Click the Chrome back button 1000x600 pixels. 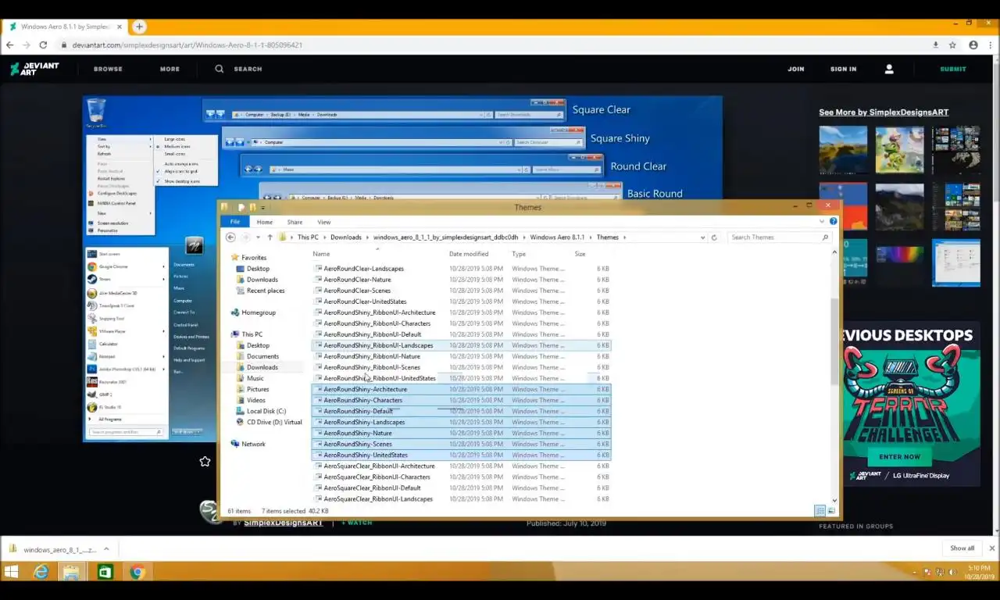(9, 45)
